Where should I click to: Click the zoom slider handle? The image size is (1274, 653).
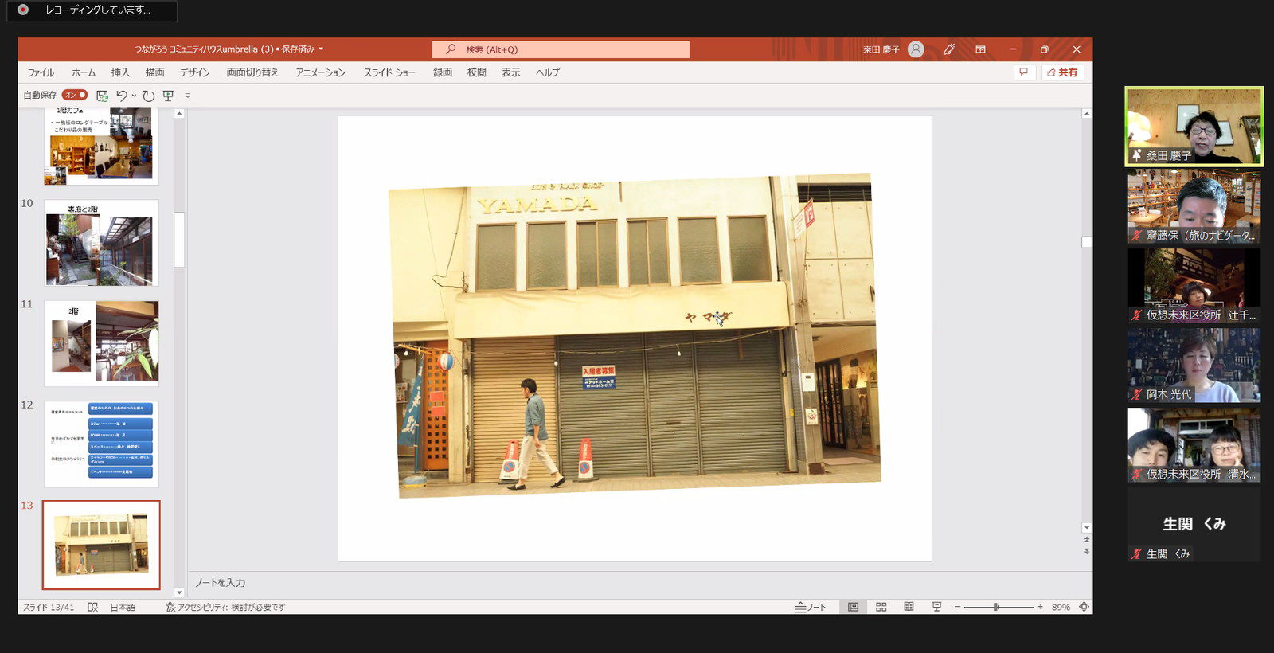tap(995, 607)
